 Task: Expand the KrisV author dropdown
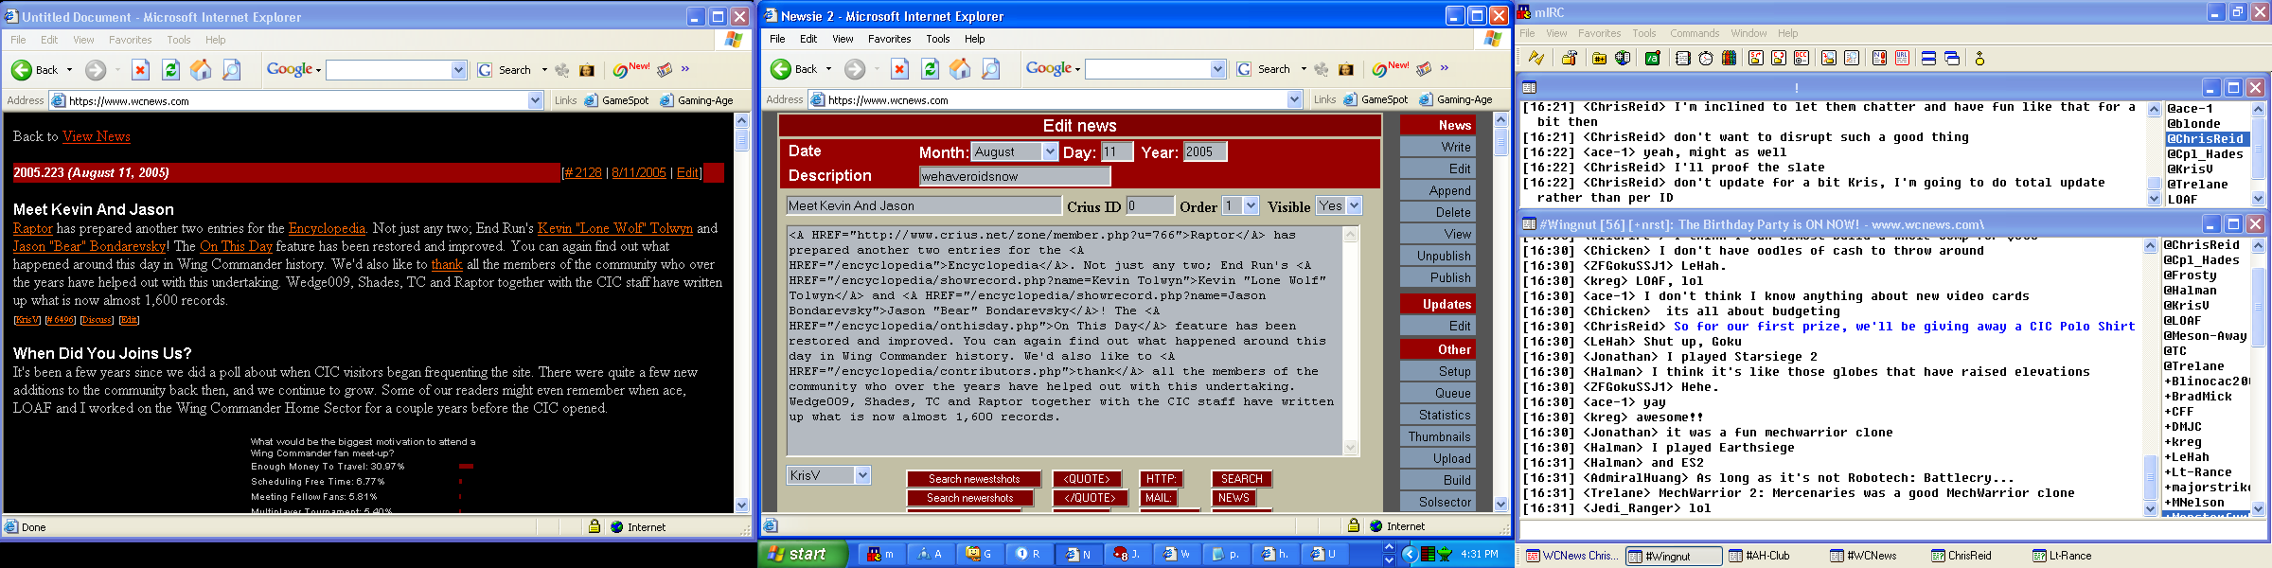click(862, 475)
